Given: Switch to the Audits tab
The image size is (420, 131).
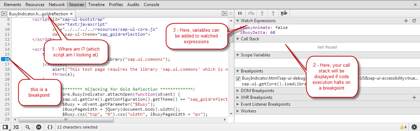Looking at the screenshot, I should [x=133, y=5].
